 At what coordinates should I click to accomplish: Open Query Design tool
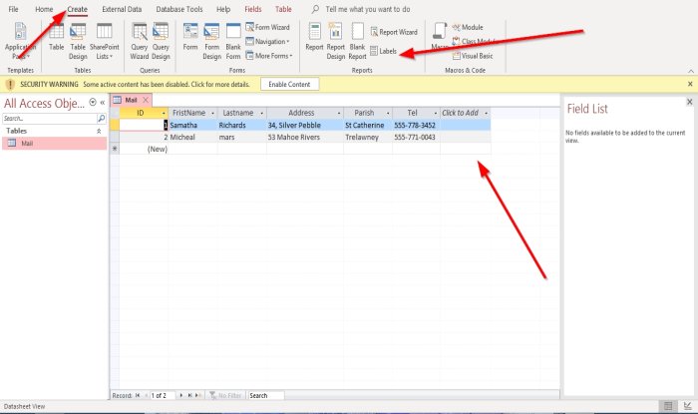coord(161,42)
